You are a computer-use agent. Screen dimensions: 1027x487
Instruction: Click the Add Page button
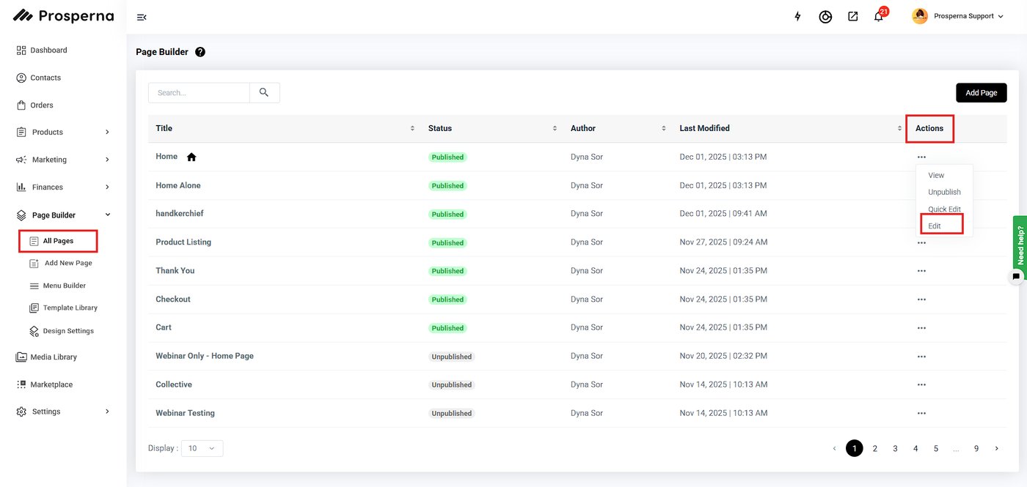[981, 93]
